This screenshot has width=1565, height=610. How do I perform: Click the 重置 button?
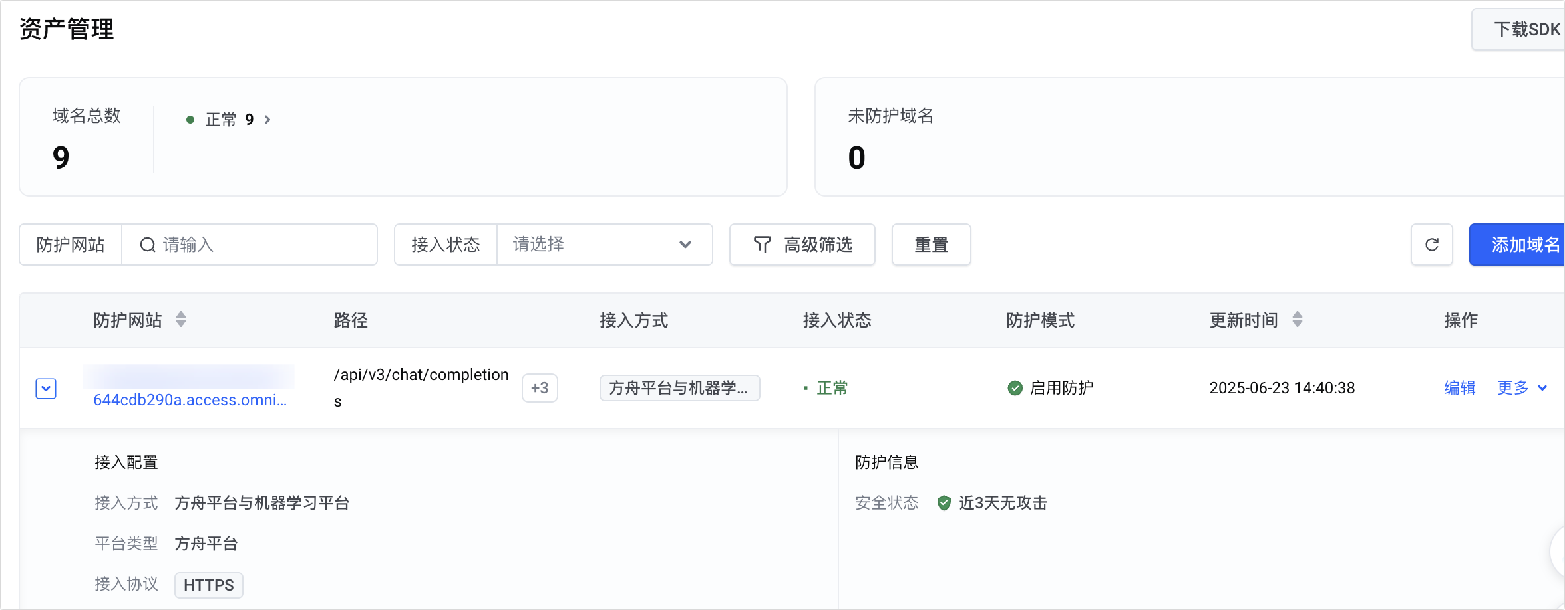[931, 245]
